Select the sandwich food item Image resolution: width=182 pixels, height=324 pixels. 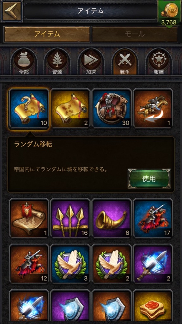pyautogui.click(x=153, y=307)
